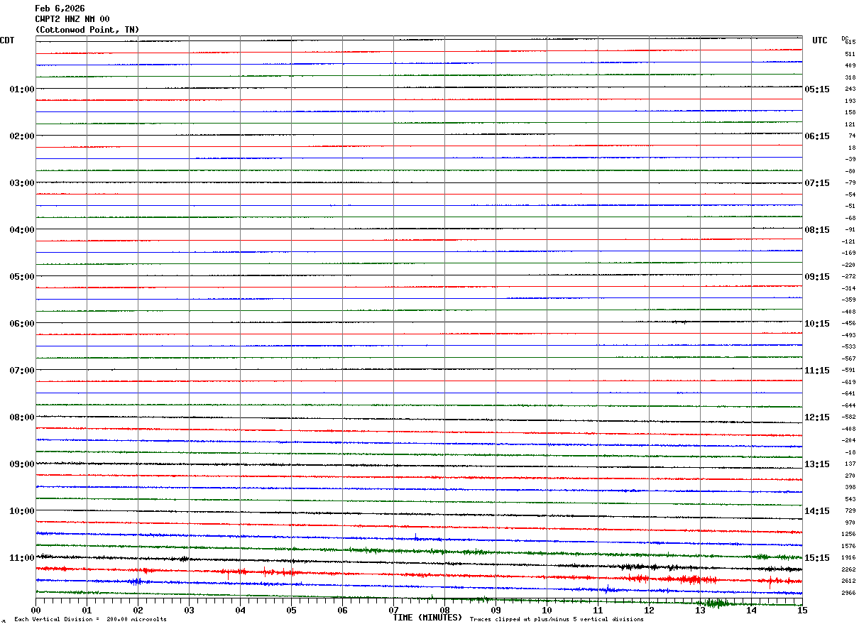859x629 pixels.
Task: Click the DC offset value '74'
Action: click(851, 136)
